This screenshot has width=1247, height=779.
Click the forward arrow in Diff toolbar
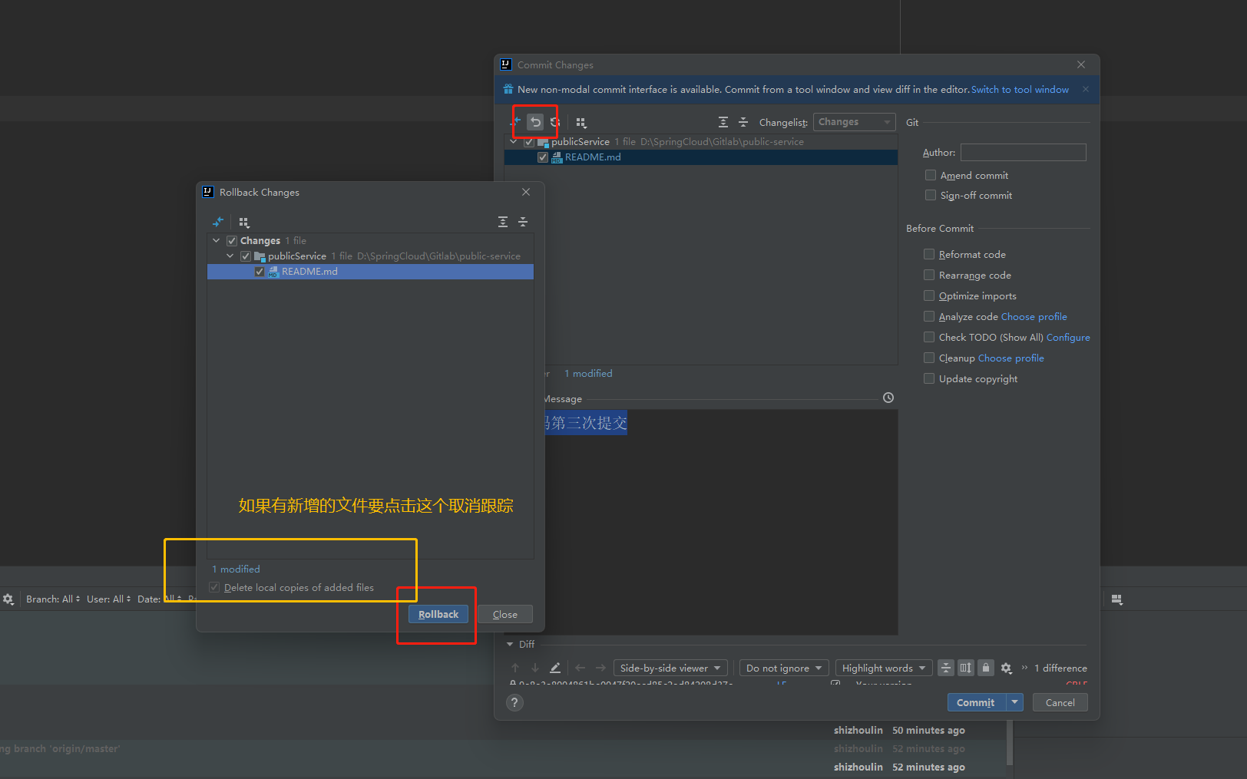point(600,668)
